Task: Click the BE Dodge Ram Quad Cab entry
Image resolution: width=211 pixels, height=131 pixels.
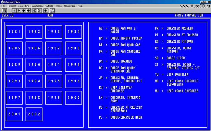Action: pos(120,45)
